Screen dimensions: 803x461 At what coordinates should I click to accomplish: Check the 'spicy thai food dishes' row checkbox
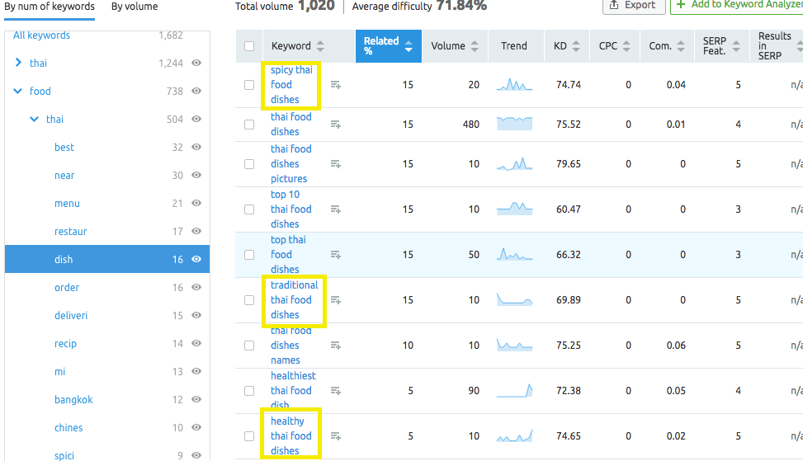(x=249, y=85)
